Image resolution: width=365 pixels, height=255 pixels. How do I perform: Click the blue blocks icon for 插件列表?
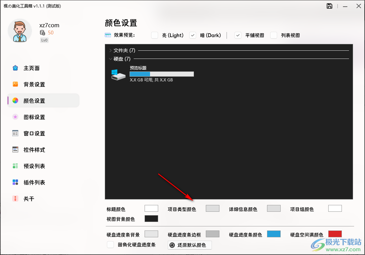coord(15,182)
